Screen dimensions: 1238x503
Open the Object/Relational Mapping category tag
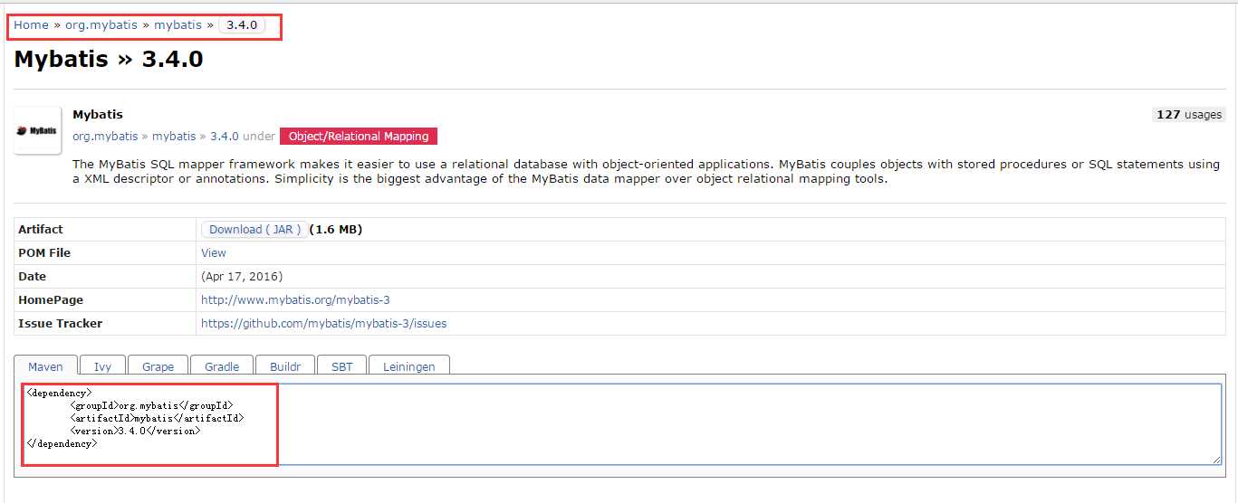tap(359, 137)
